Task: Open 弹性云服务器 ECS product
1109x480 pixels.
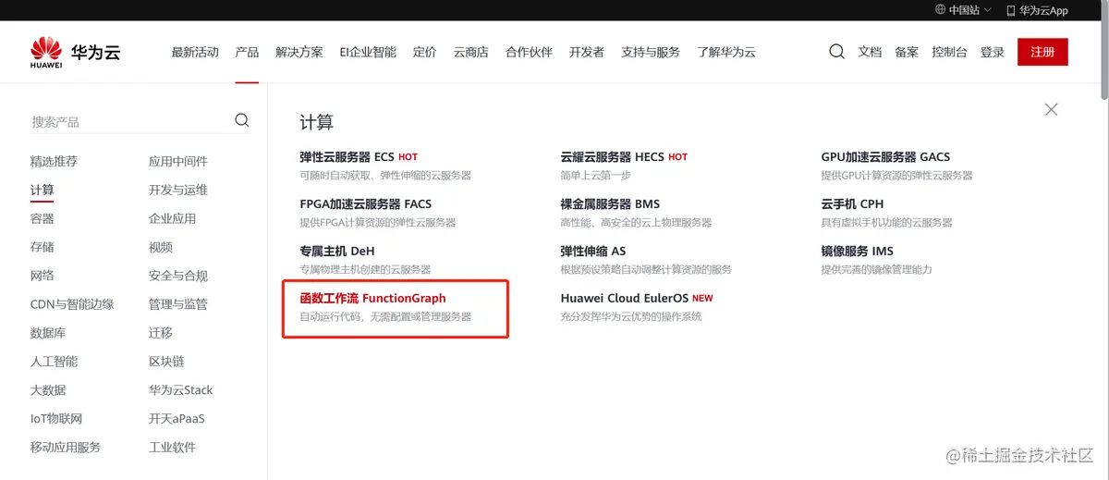Action: [347, 157]
